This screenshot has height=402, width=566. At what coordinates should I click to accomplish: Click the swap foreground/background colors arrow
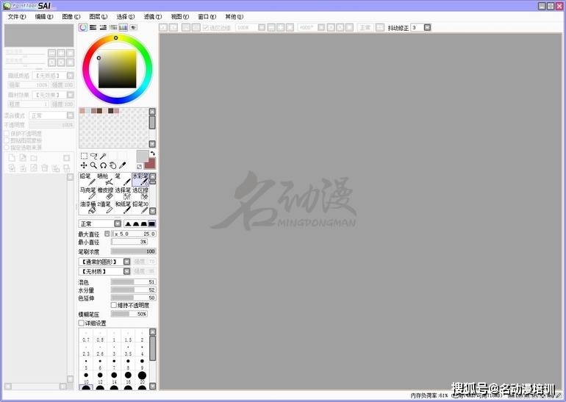pyautogui.click(x=152, y=154)
